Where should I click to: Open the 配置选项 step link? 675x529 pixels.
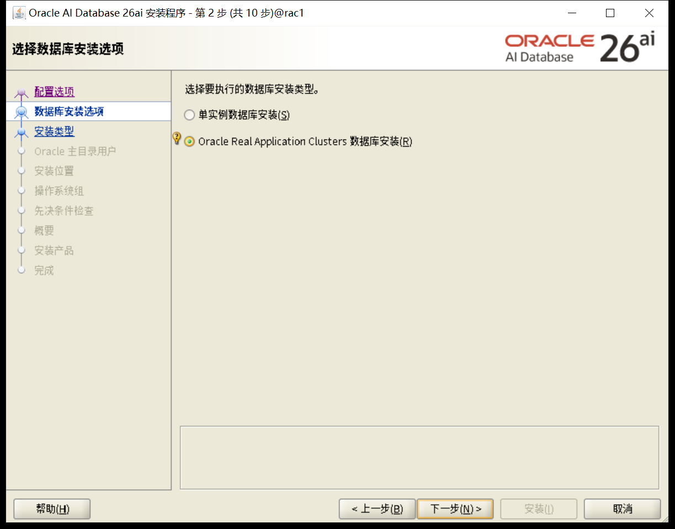[x=54, y=92]
